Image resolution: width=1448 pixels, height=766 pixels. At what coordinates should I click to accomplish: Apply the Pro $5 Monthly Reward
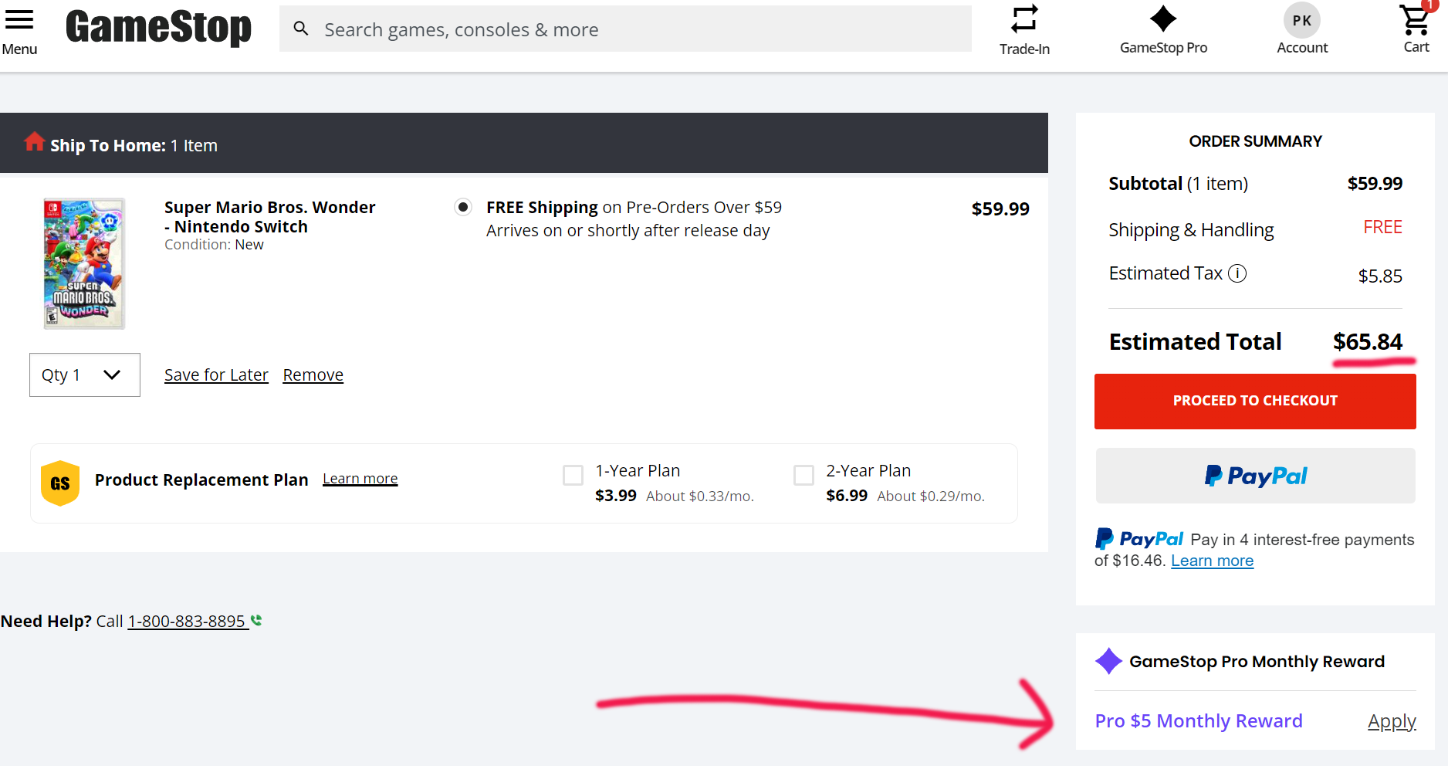(1392, 721)
